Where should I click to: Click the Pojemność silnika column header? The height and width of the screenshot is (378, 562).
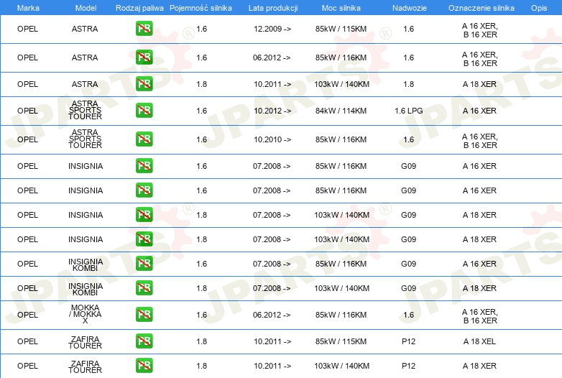pyautogui.click(x=201, y=7)
